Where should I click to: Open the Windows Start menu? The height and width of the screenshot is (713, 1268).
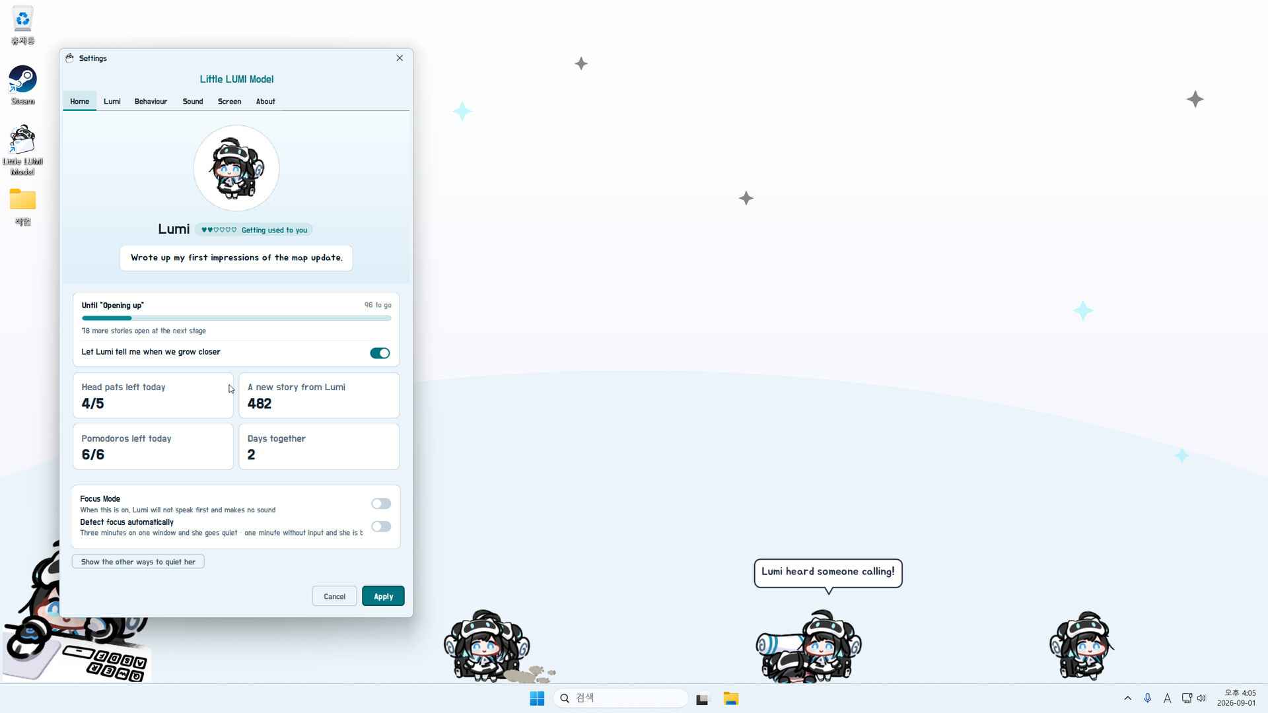537,698
